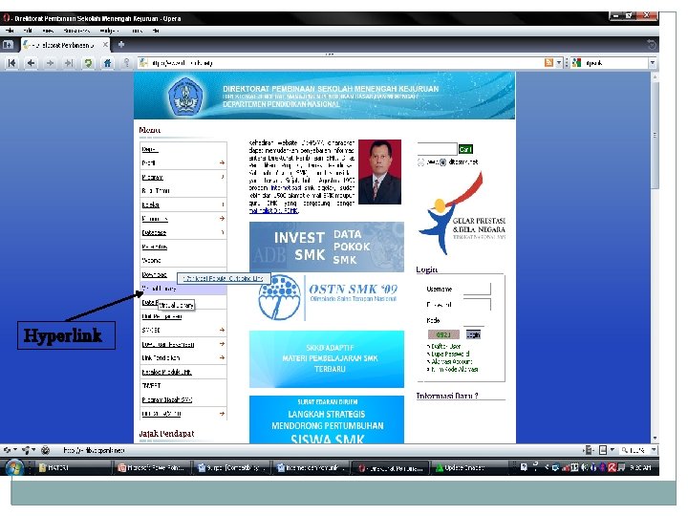Open the Help menu
Viewport: 688px width, 516px height.
tap(156, 31)
